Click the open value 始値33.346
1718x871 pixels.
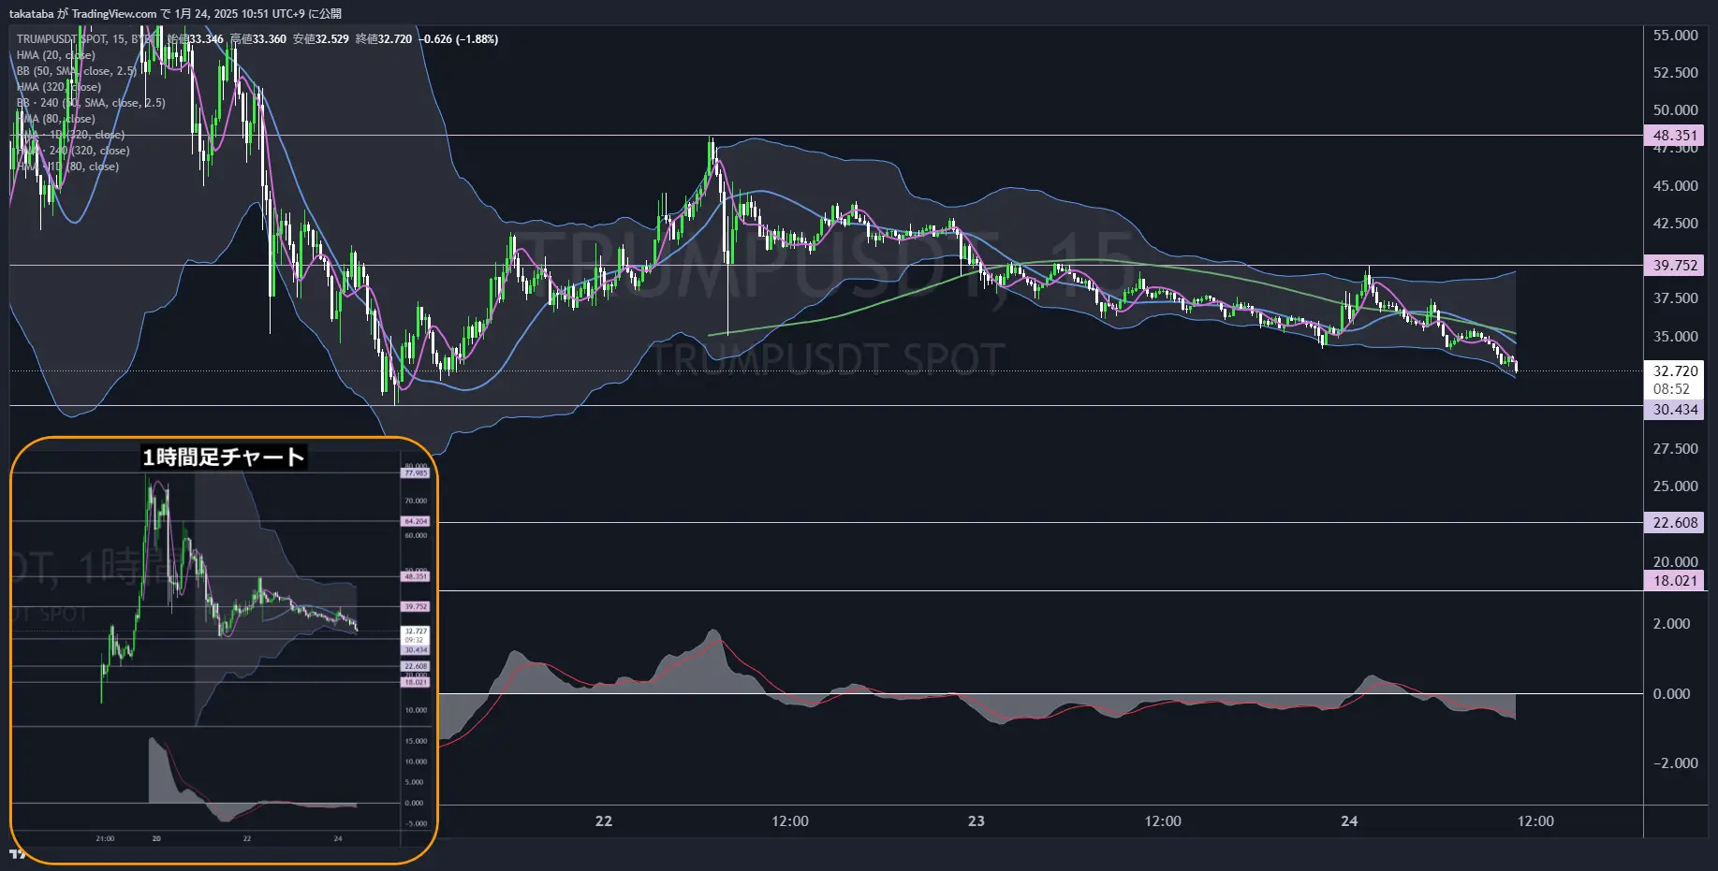pyautogui.click(x=196, y=39)
